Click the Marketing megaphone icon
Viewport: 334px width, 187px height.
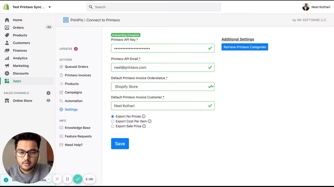(x=7, y=66)
